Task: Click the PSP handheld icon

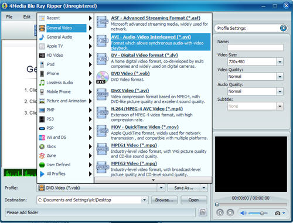Action: (42, 128)
